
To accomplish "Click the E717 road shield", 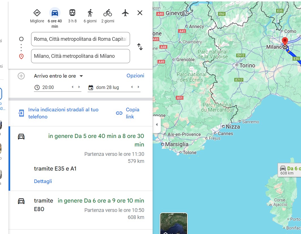I will (x=239, y=80).
